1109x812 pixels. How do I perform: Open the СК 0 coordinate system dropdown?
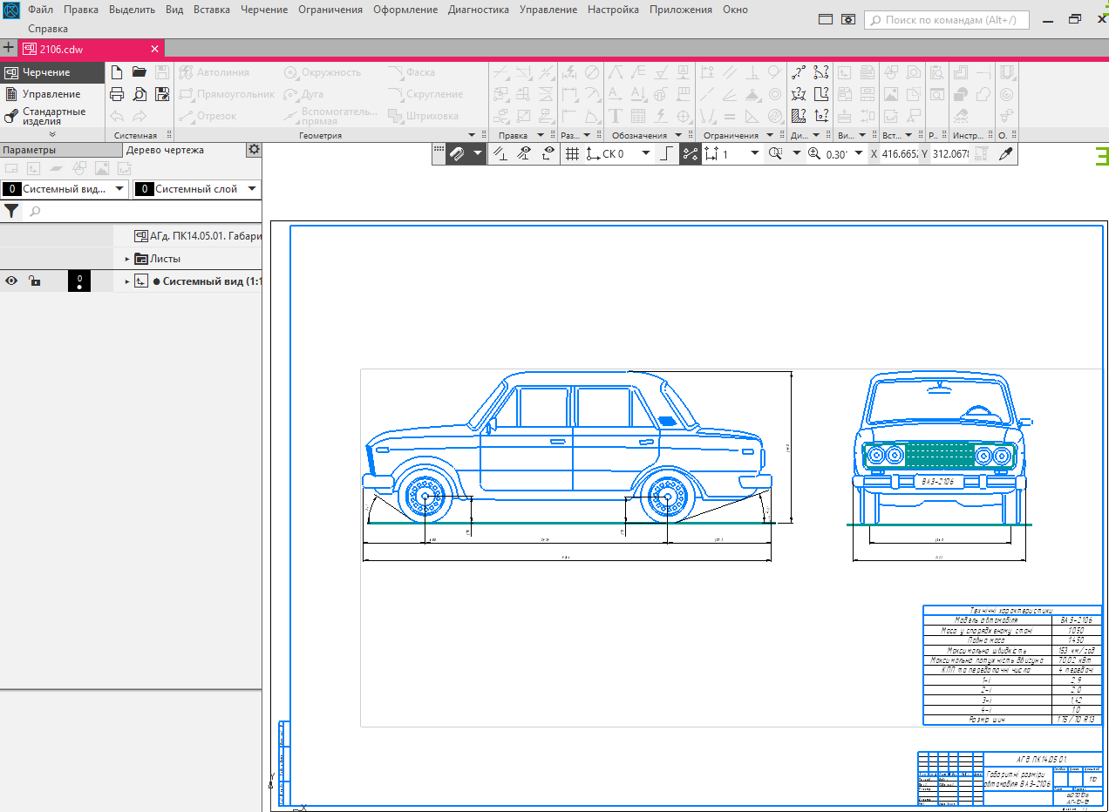(x=646, y=154)
